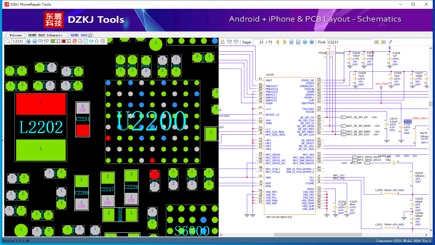Click the NFC_SE_SPI_CS net label

point(357,117)
